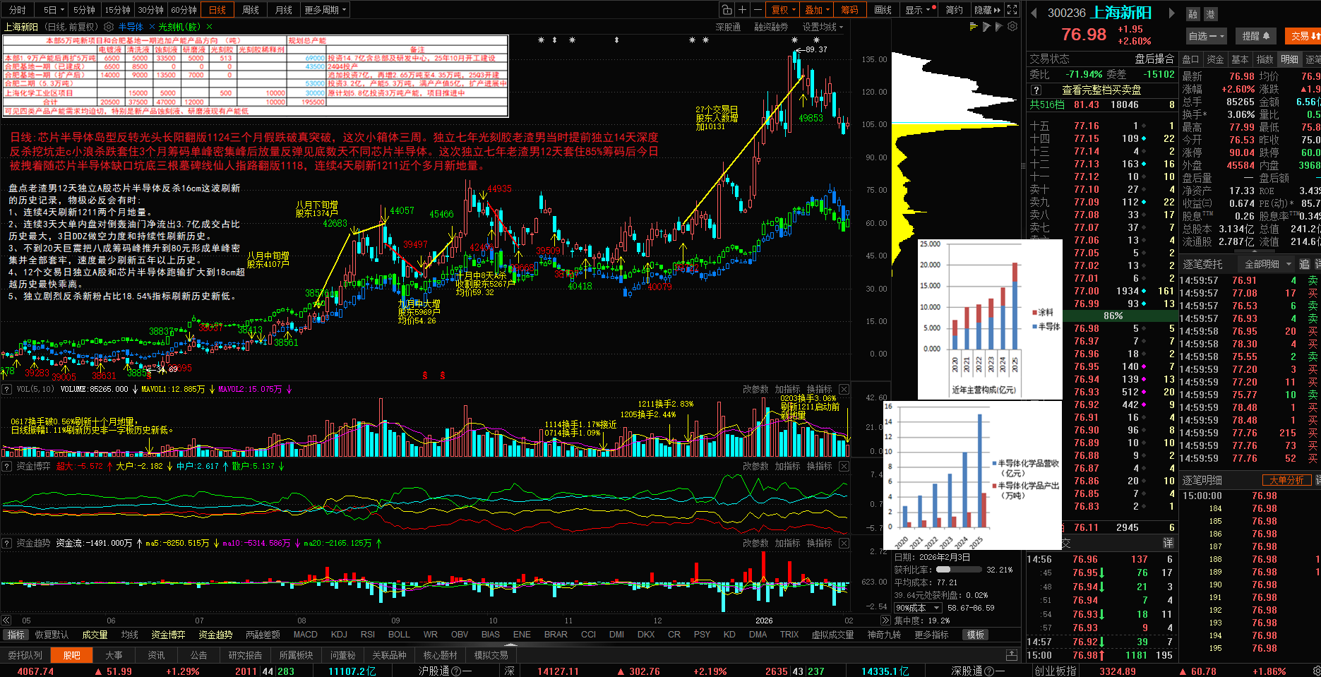
Task: Open the 90%成本 cost range dropdown
Action: [918, 608]
